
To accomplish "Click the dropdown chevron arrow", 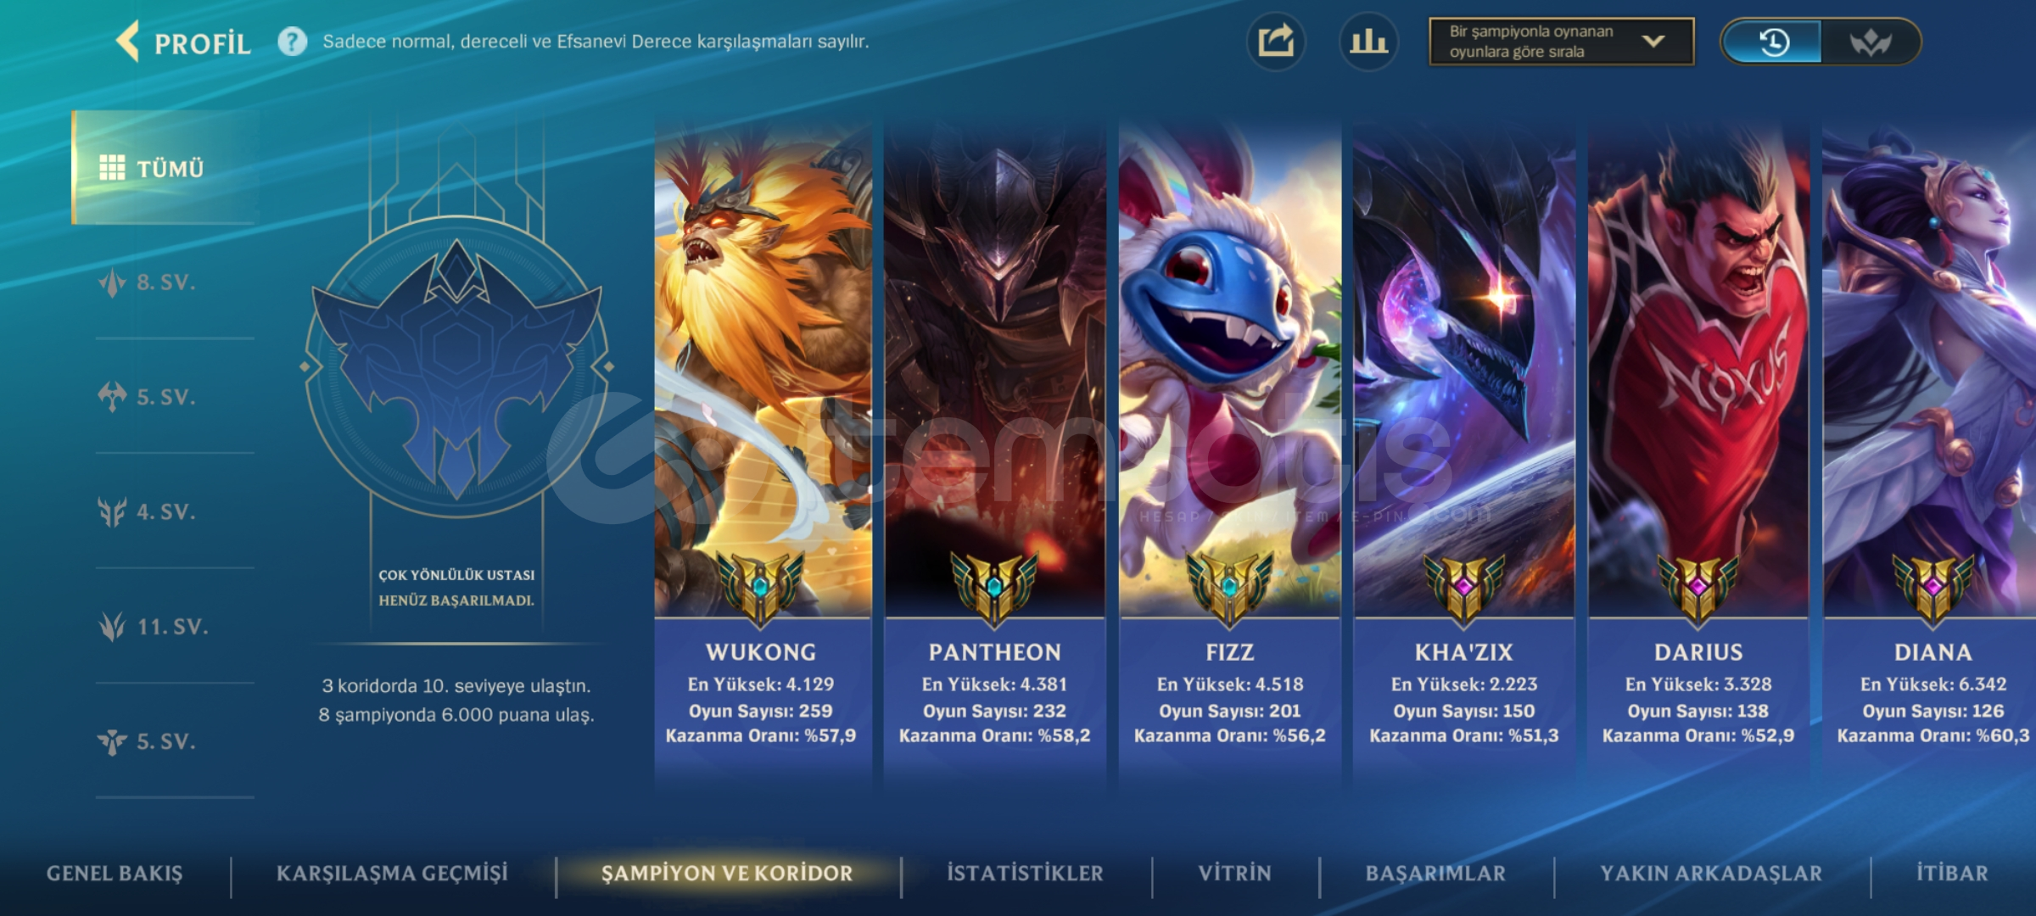I will tap(1653, 41).
